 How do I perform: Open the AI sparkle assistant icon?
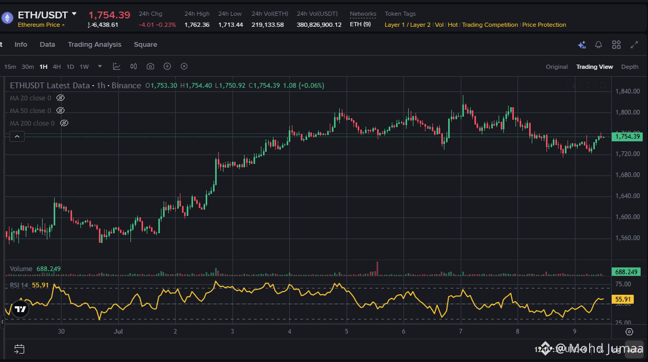(582, 45)
